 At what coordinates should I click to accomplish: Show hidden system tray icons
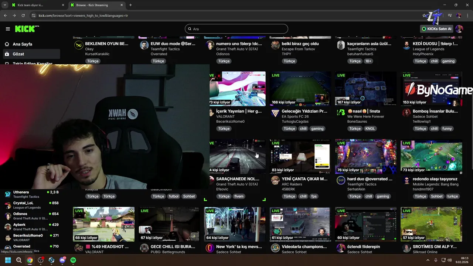(x=428, y=260)
